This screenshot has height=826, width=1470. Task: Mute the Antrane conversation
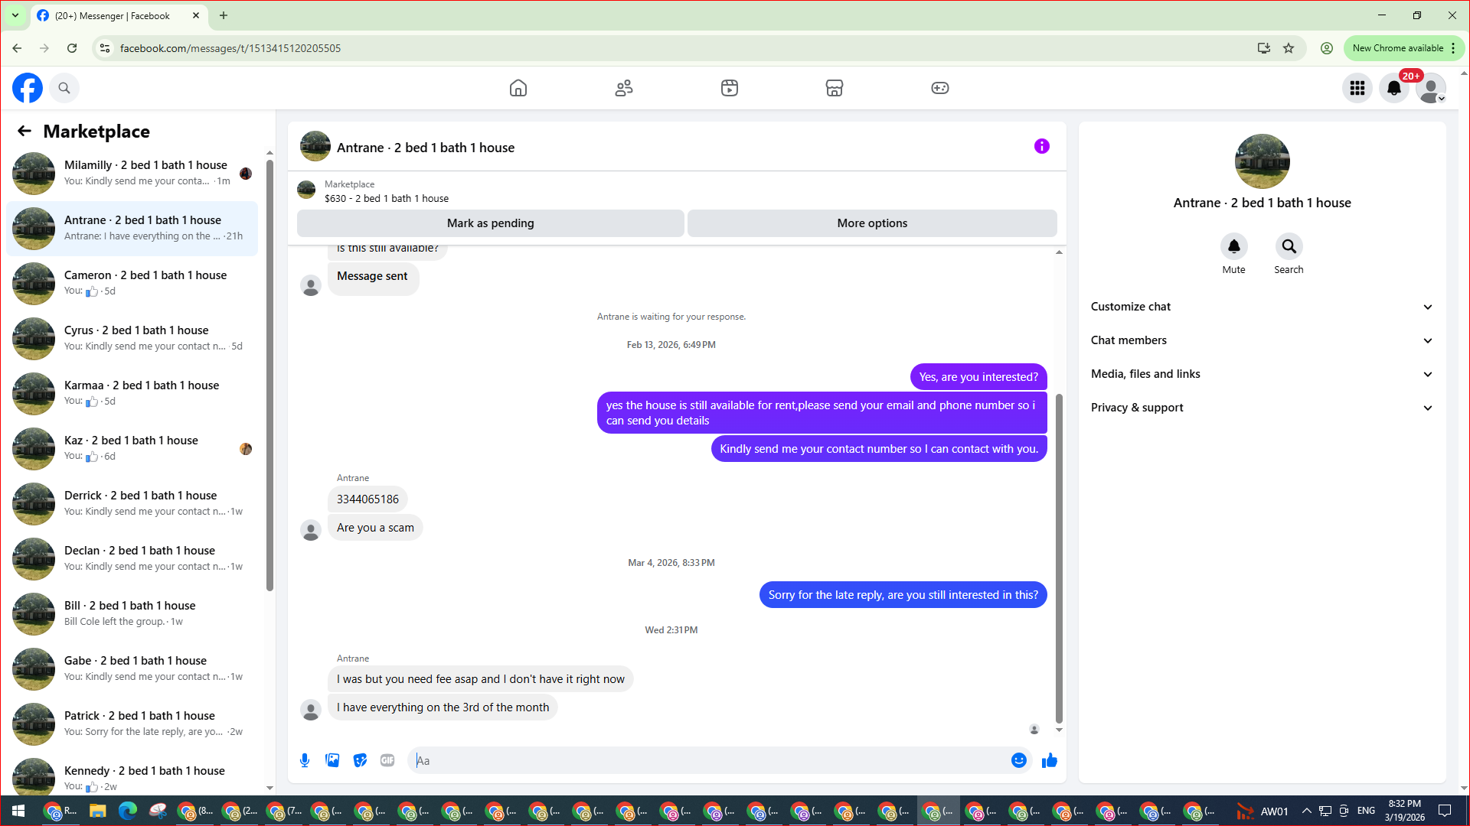point(1233,247)
